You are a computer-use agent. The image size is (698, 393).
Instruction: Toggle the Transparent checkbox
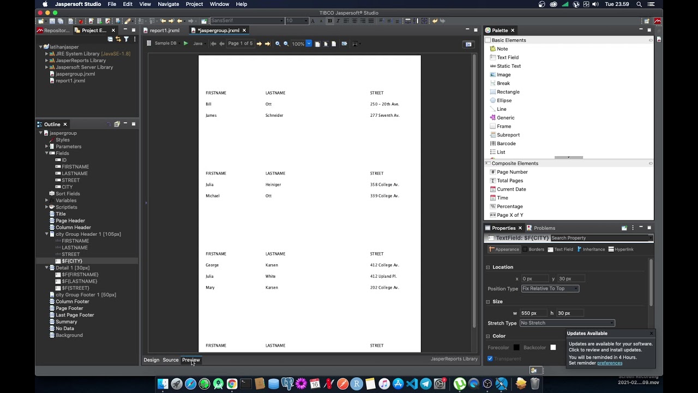(x=490, y=359)
